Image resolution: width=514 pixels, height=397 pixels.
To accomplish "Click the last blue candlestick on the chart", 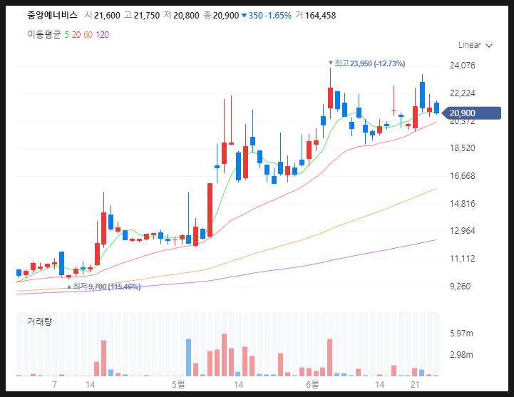I will [x=436, y=108].
